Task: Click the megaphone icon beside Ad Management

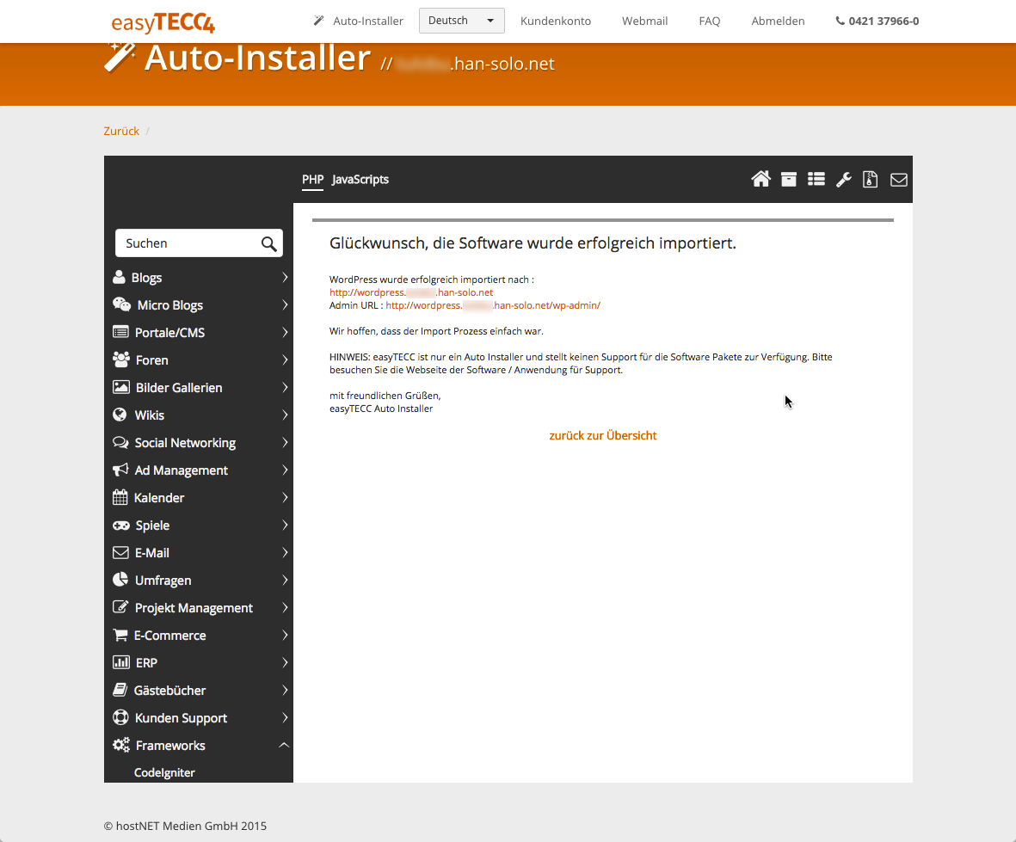Action: [120, 470]
